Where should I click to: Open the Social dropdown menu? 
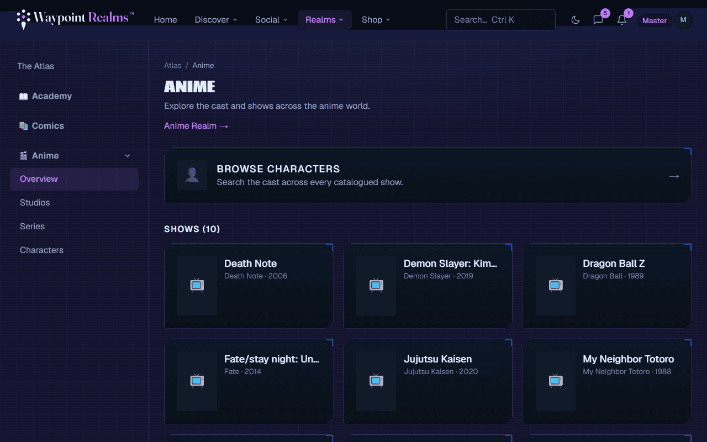coord(271,19)
